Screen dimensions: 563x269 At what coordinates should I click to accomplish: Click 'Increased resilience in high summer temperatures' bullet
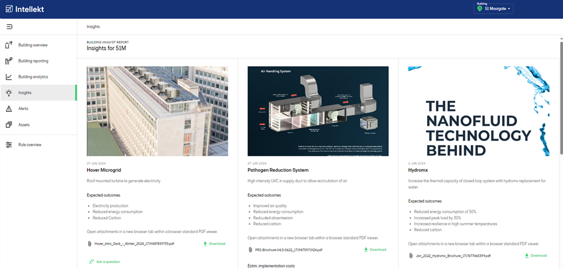[456, 224]
